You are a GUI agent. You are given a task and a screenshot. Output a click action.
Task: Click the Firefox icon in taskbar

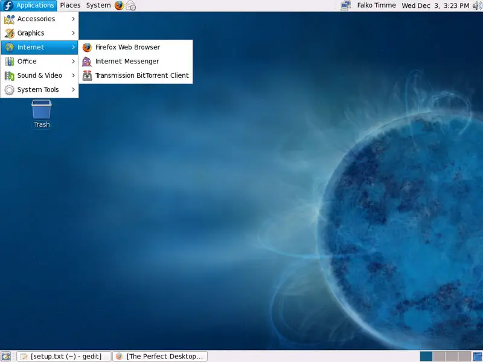click(119, 357)
